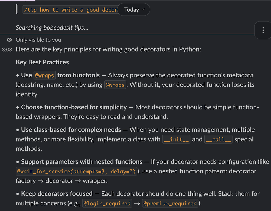
Task: Click the bold text Choose function-based for simplicity
Action: click(74, 107)
